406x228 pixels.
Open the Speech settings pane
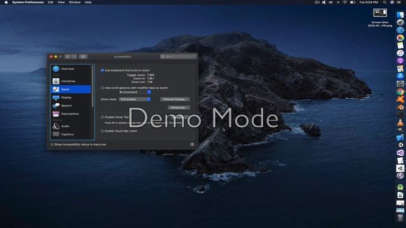(70, 106)
